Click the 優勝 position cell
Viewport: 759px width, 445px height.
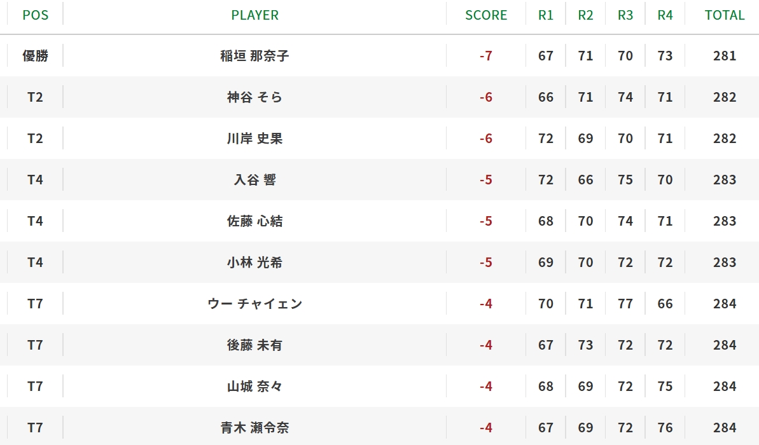(x=36, y=56)
